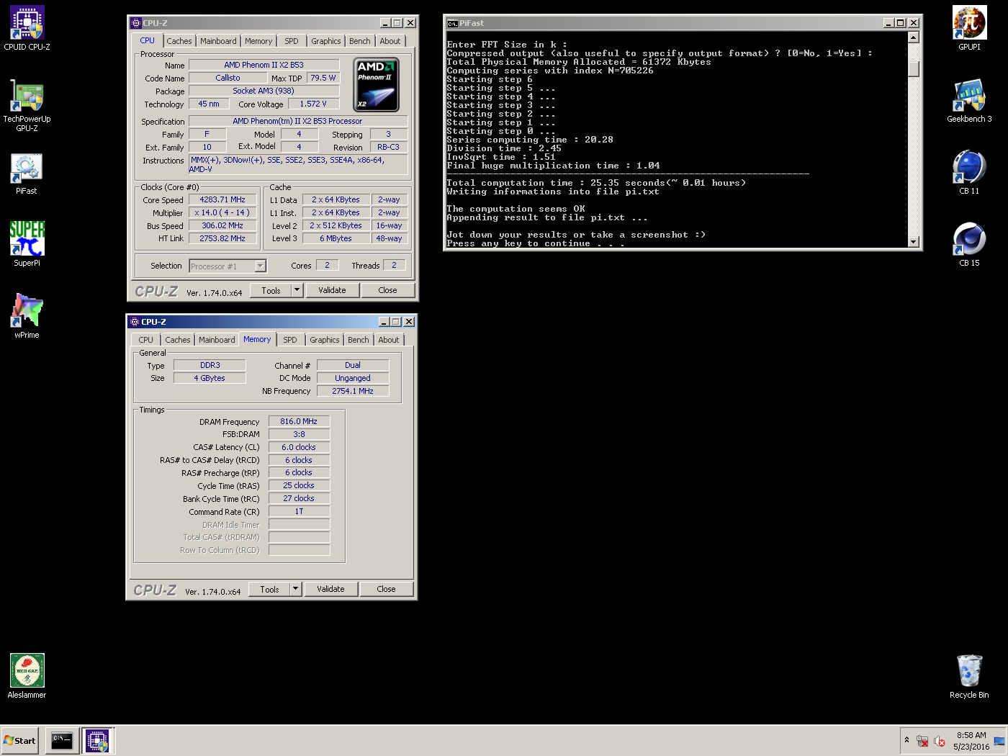Click the network status tray icon

point(922,741)
